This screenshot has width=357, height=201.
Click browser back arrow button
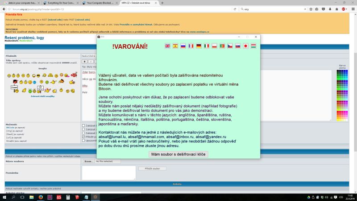click(4, 9)
